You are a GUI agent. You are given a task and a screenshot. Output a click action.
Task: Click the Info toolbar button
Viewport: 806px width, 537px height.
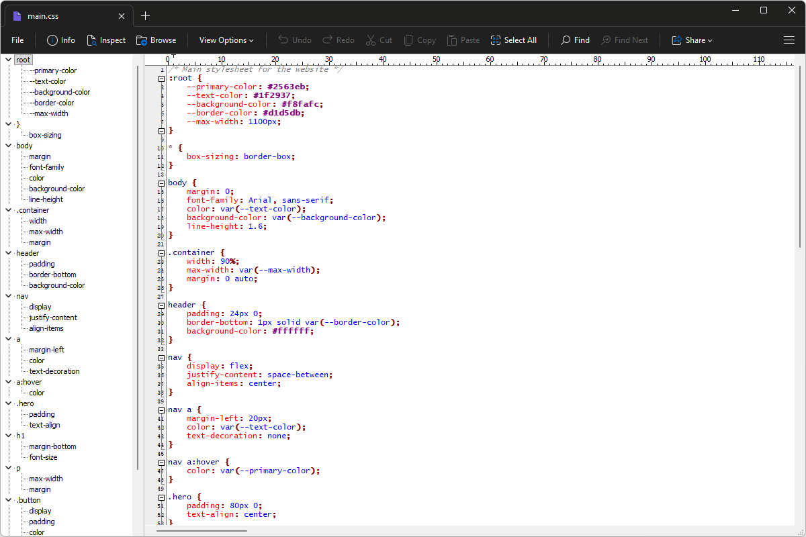pos(61,40)
